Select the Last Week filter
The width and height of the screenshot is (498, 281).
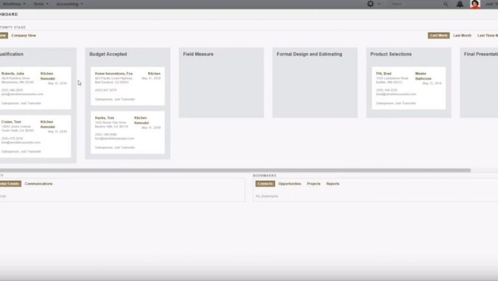pos(438,36)
